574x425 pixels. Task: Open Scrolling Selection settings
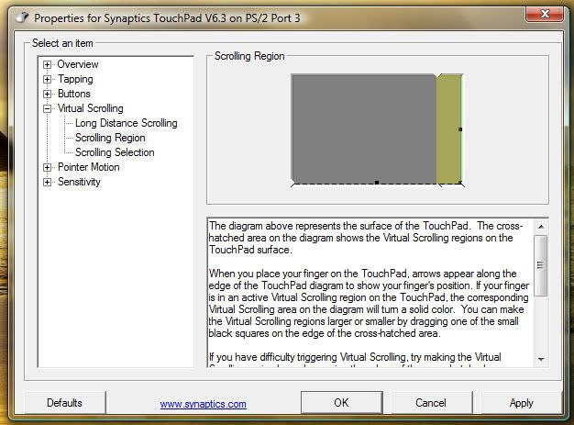(x=115, y=152)
